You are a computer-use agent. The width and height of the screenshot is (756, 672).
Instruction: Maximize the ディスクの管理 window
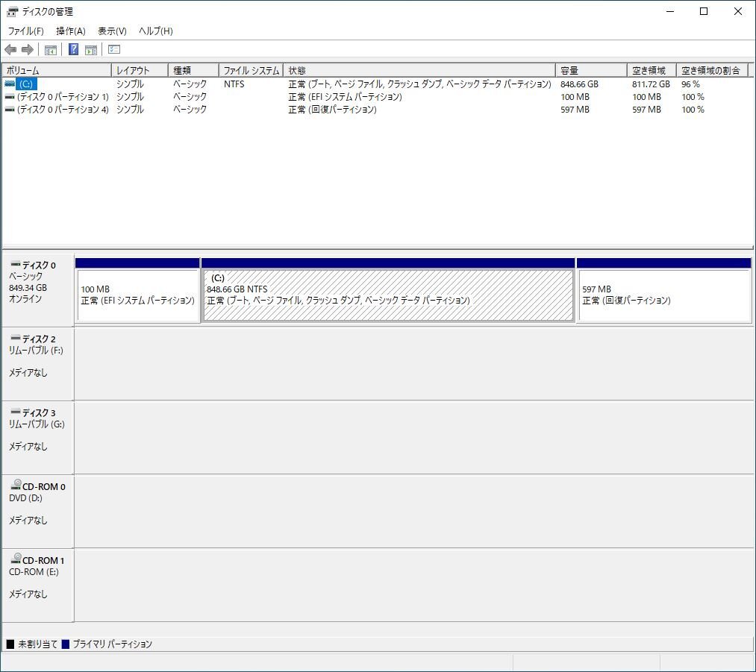tap(704, 12)
